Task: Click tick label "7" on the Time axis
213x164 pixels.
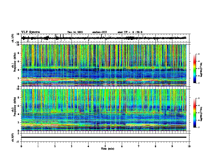Action: pyautogui.click(x=139, y=146)
